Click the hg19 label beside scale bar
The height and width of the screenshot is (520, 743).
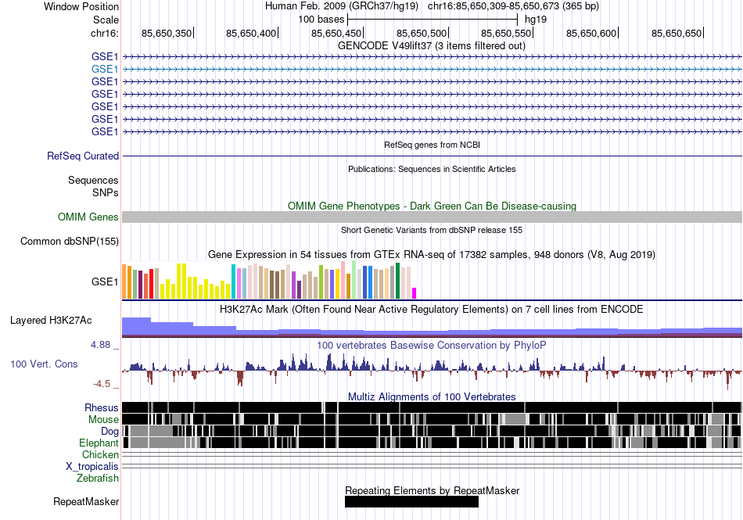(536, 20)
